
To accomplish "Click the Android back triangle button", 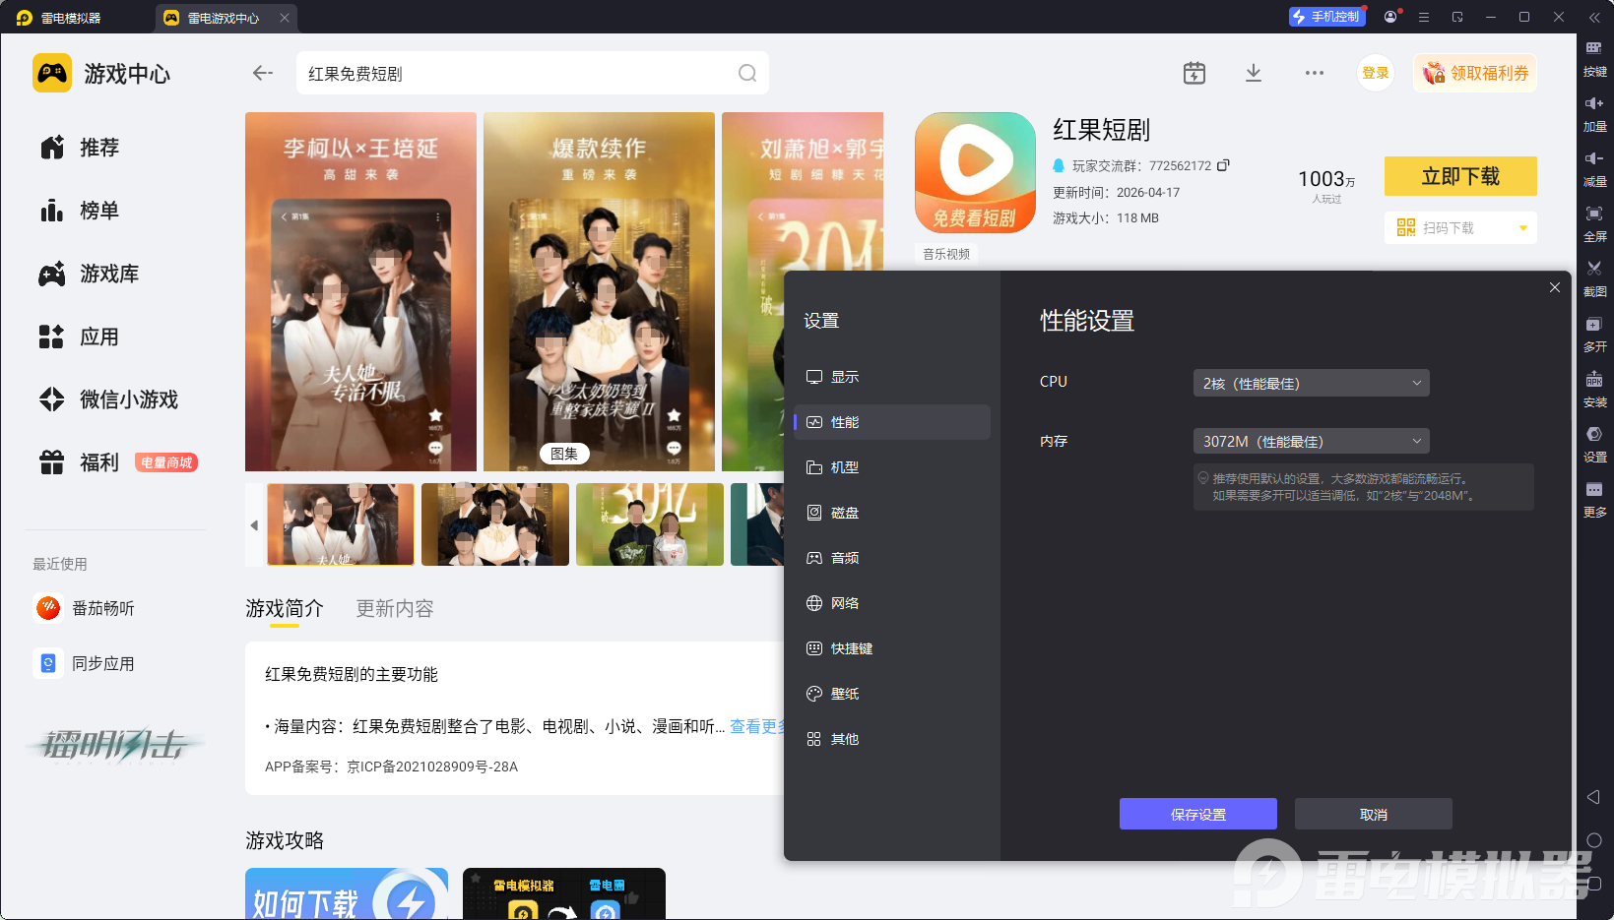I will coord(1593,797).
